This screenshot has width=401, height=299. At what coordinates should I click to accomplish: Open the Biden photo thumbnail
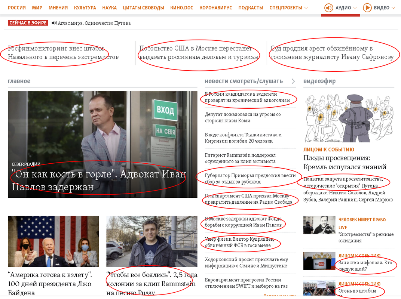(53, 241)
